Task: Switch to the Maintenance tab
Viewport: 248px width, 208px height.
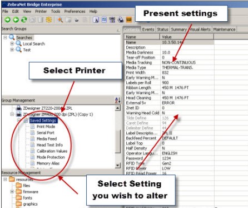Action: [x=224, y=30]
